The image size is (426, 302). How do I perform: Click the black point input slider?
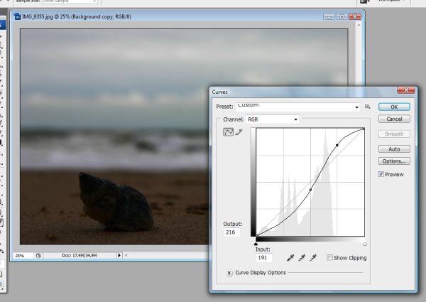coord(256,244)
